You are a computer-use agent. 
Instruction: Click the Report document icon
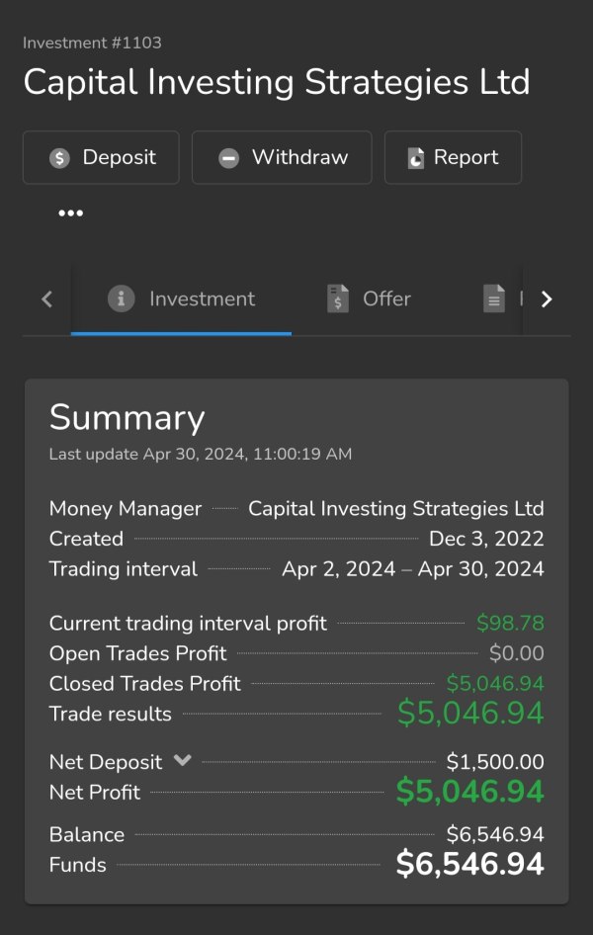pos(416,158)
